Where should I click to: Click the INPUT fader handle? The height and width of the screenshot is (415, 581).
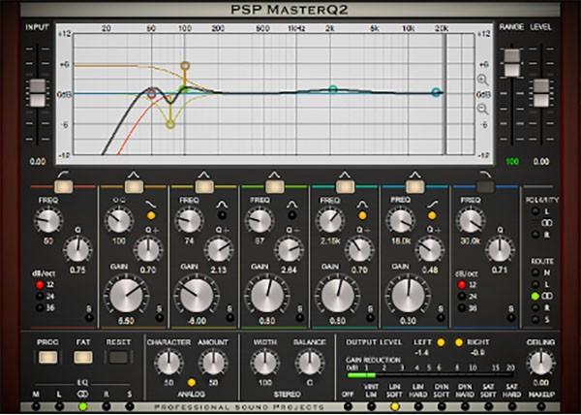tap(38, 93)
